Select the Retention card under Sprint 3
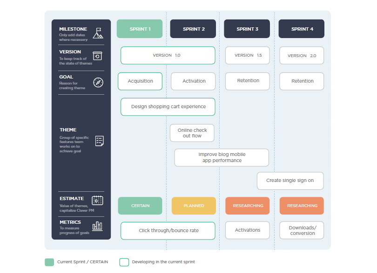 tap(248, 81)
